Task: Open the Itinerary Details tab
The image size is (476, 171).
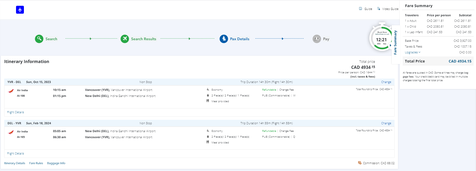Action: pyautogui.click(x=15, y=163)
